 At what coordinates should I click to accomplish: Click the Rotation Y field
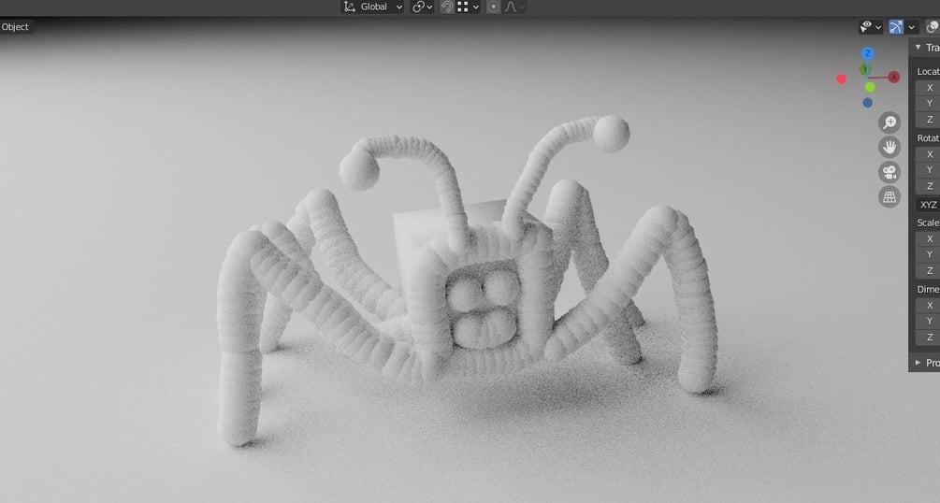point(928,169)
